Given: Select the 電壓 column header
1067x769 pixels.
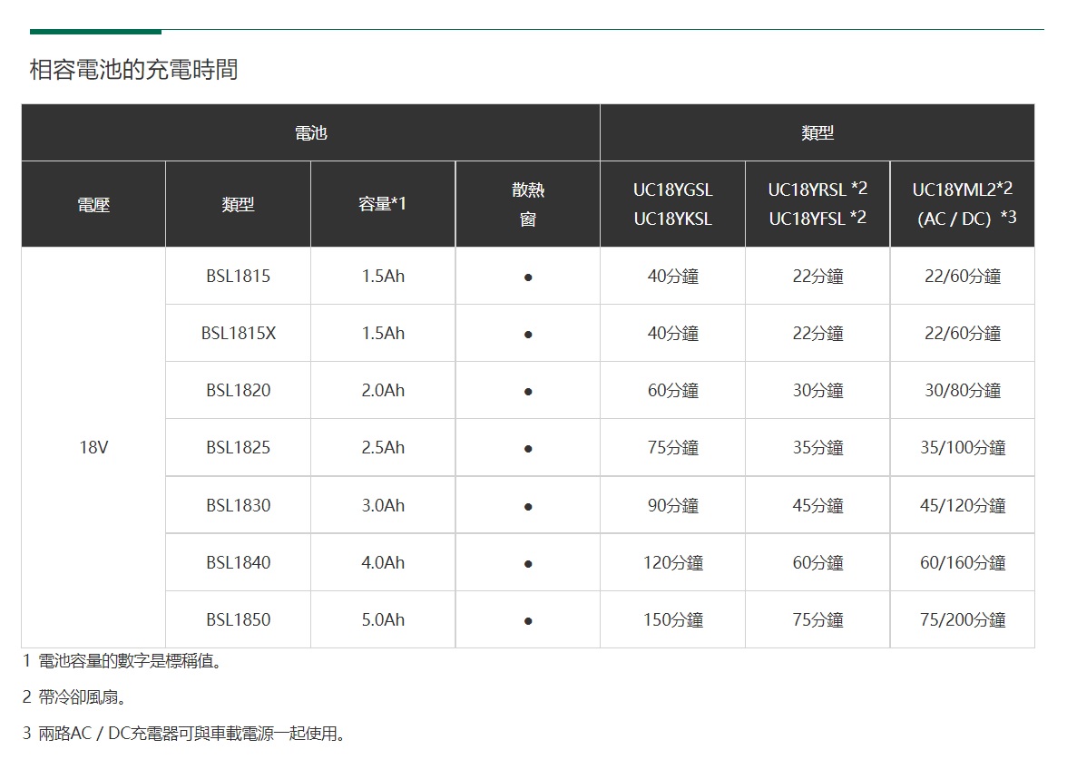Looking at the screenshot, I should coord(93,205).
